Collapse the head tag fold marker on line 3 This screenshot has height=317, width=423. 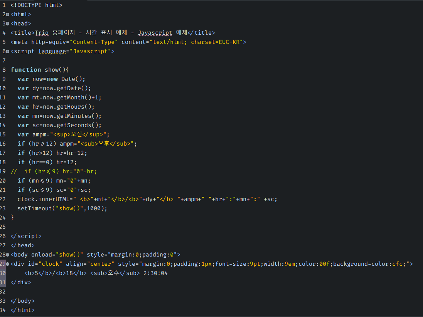tap(8, 24)
